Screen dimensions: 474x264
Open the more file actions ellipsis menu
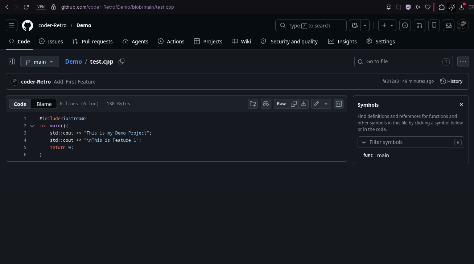[463, 61]
